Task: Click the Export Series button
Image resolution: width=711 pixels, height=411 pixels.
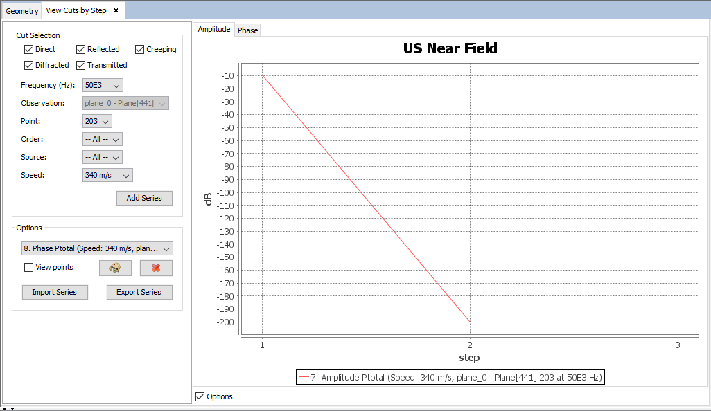Action: [x=139, y=292]
